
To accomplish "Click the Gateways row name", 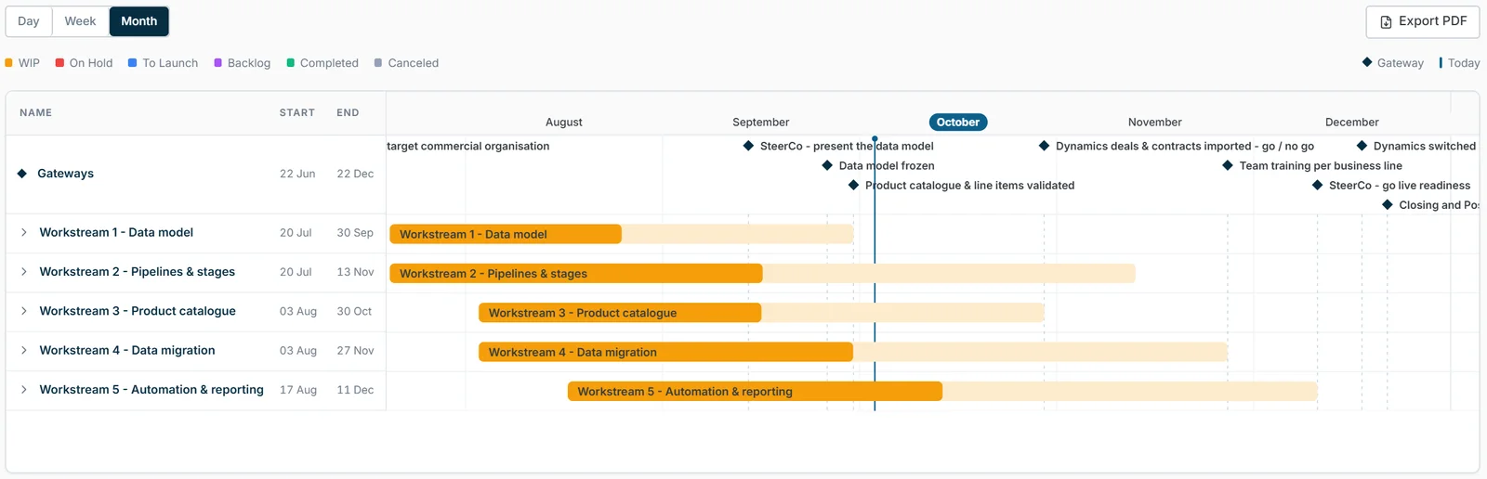I will click(65, 174).
